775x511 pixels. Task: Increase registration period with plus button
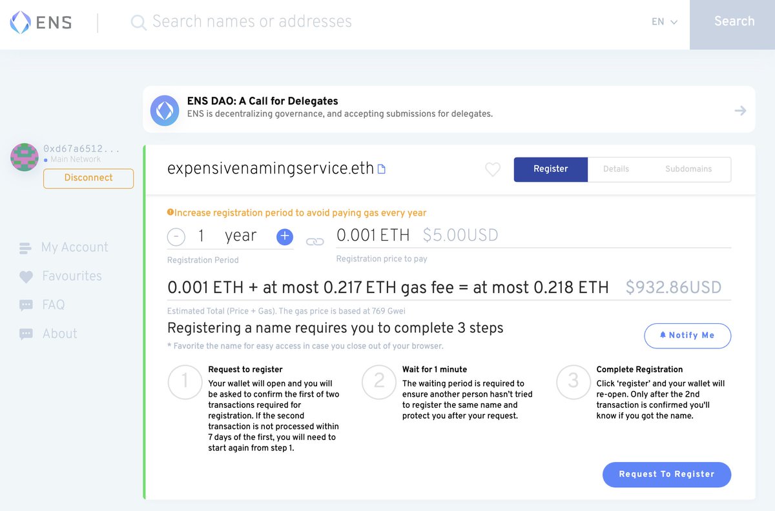point(285,237)
